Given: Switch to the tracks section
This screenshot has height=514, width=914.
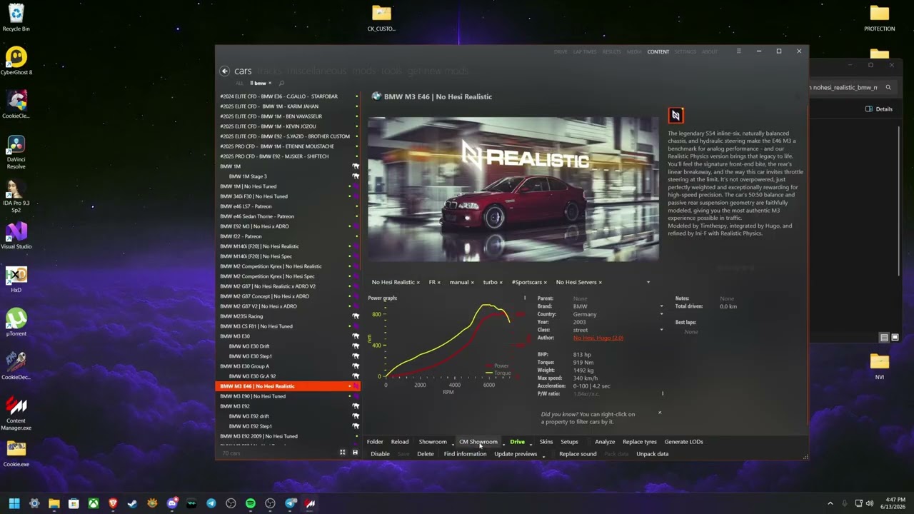Looking at the screenshot, I should 269,71.
